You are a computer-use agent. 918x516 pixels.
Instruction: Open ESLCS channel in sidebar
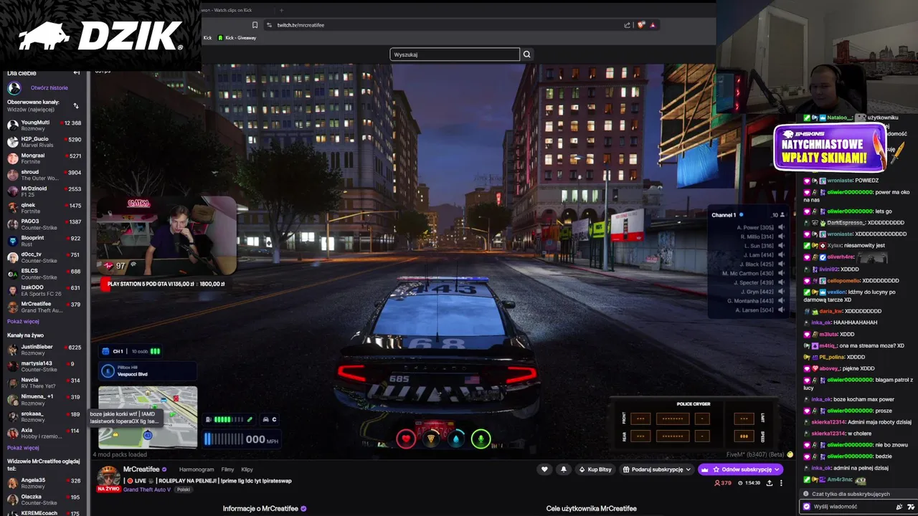point(44,274)
